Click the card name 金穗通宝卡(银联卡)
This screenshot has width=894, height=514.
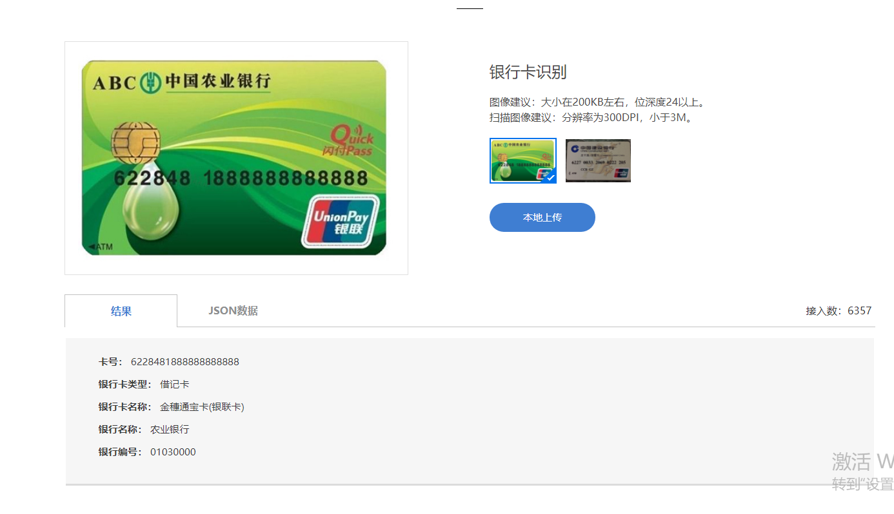click(202, 407)
